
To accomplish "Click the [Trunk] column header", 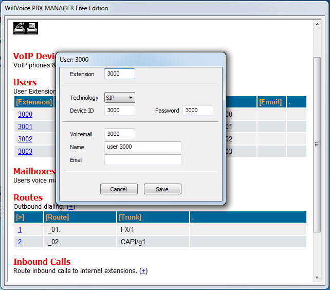I will [153, 217].
